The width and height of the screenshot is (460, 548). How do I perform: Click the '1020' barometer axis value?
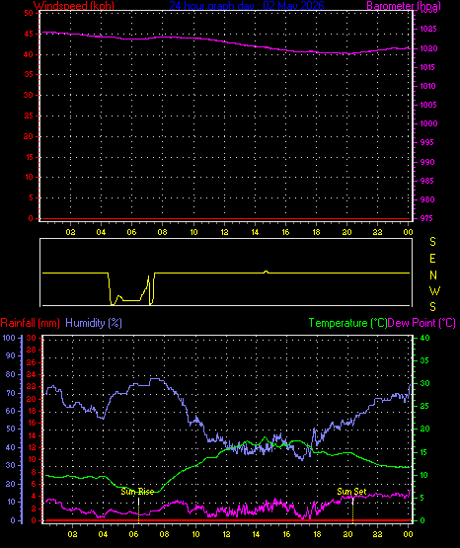[x=428, y=49]
